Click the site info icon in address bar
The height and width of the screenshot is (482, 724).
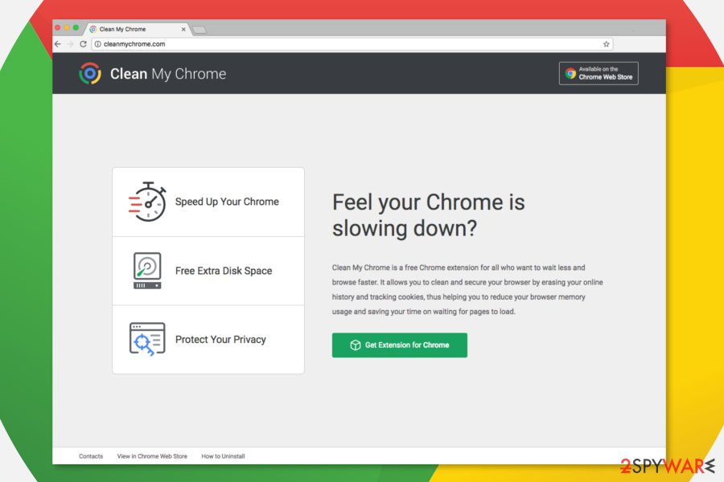pyautogui.click(x=98, y=44)
